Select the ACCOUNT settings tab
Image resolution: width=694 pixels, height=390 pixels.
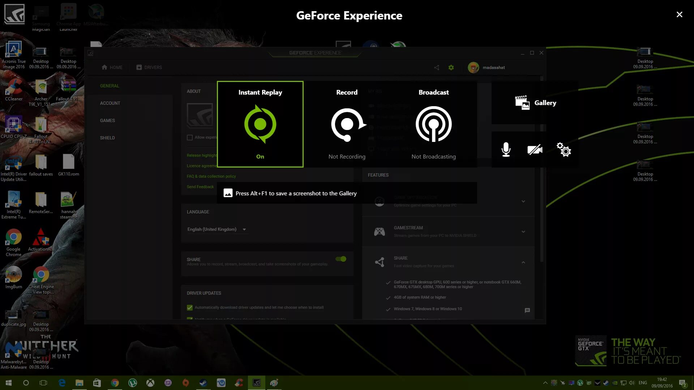coord(110,103)
